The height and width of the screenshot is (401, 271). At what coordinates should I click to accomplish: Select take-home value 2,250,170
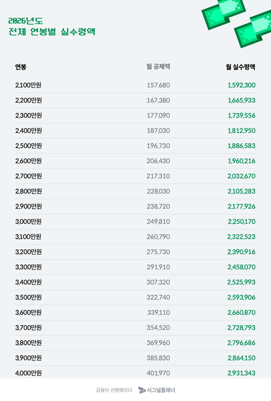pyautogui.click(x=242, y=221)
